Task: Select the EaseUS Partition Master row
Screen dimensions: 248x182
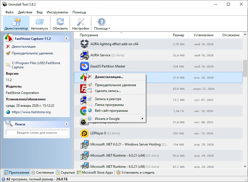Action: coord(158,66)
